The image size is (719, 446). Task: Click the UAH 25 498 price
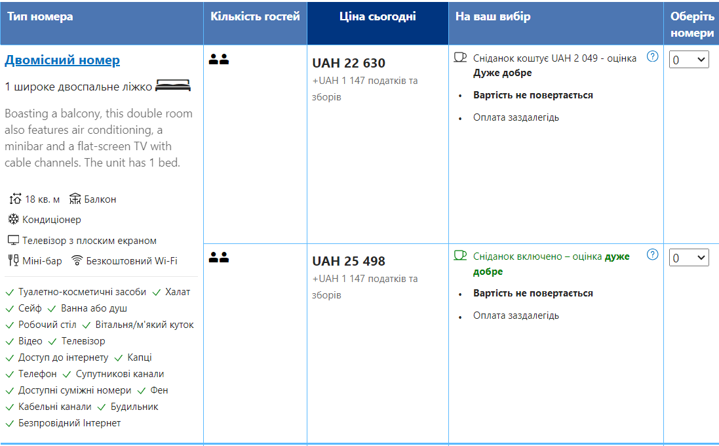pyautogui.click(x=349, y=261)
